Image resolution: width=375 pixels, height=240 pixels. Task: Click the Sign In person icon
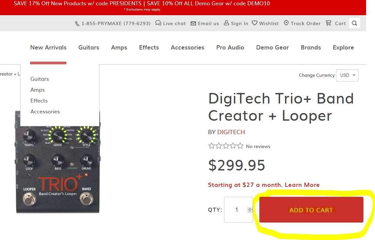tap(226, 23)
